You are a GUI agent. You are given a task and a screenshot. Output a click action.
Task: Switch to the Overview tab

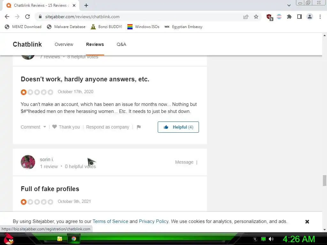pos(64,44)
